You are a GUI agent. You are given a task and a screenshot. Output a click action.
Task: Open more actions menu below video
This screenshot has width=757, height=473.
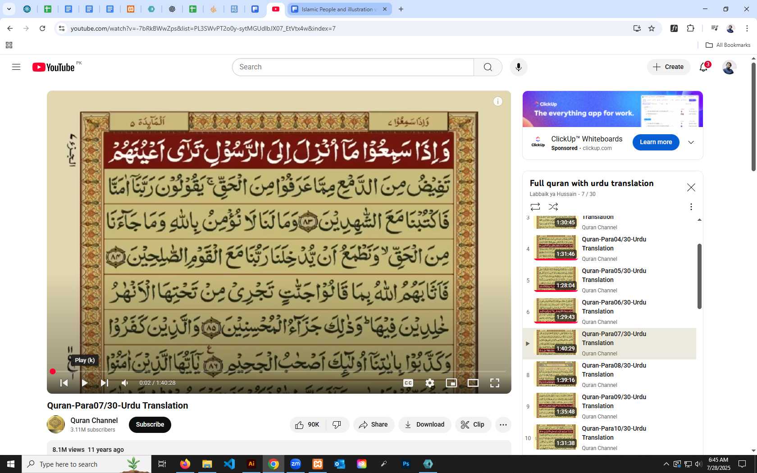(x=503, y=425)
